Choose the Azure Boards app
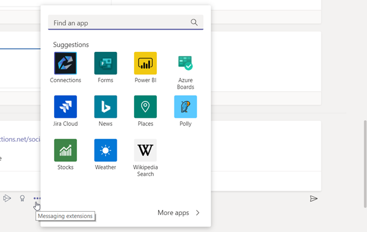367x232 pixels. (186, 63)
